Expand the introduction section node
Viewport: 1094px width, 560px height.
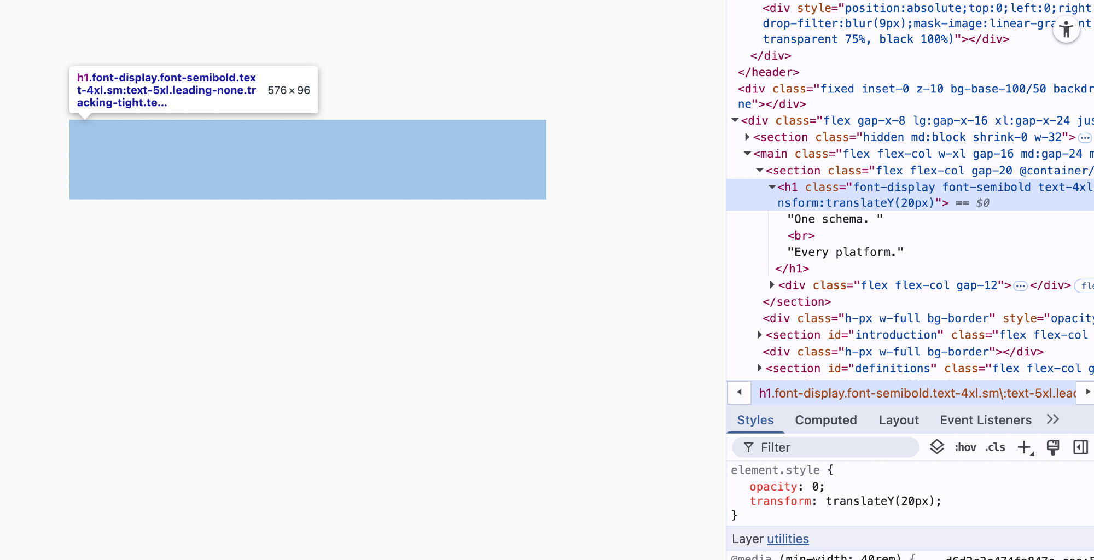point(760,335)
